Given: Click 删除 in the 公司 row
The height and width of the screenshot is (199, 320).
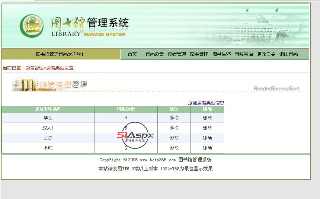Looking at the screenshot, I should (x=207, y=138).
